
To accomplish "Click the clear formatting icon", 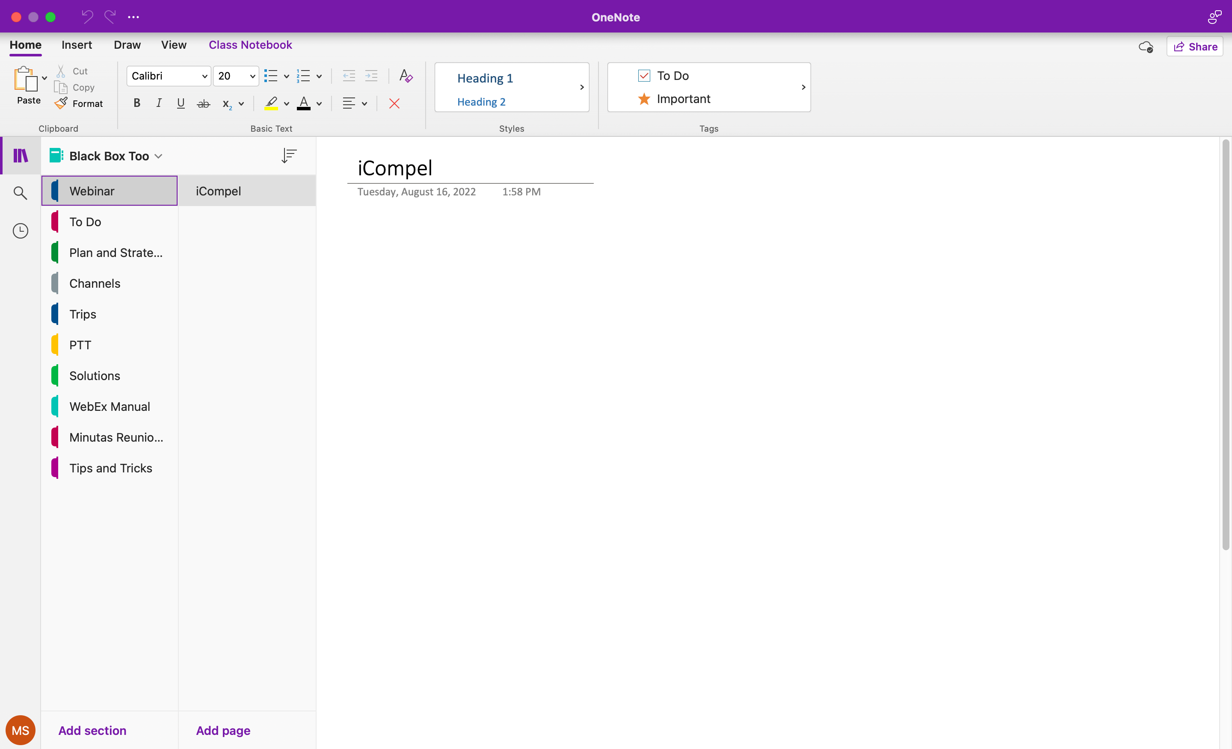I will click(406, 76).
